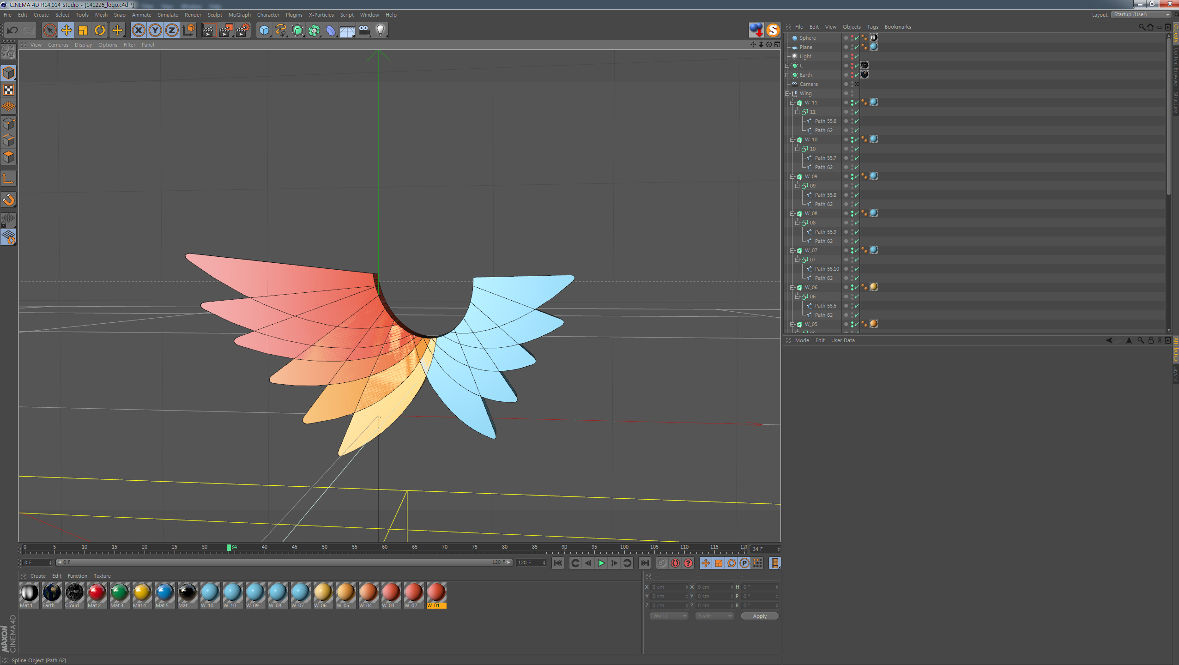Viewport: 1179px width, 665px height.
Task: Add a Camera object from toolbar
Action: pyautogui.click(x=364, y=30)
